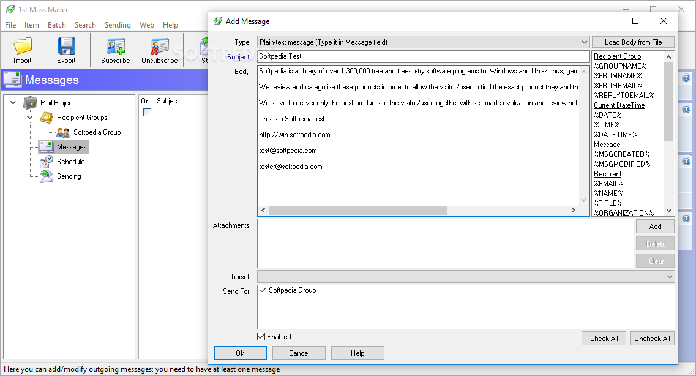Tick the On checkbox in messages list
The height and width of the screenshot is (376, 696).
point(148,112)
